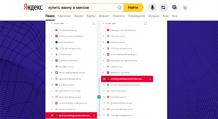Click the Найти search button
Viewport: 218px width, 119px height.
click(x=133, y=7)
